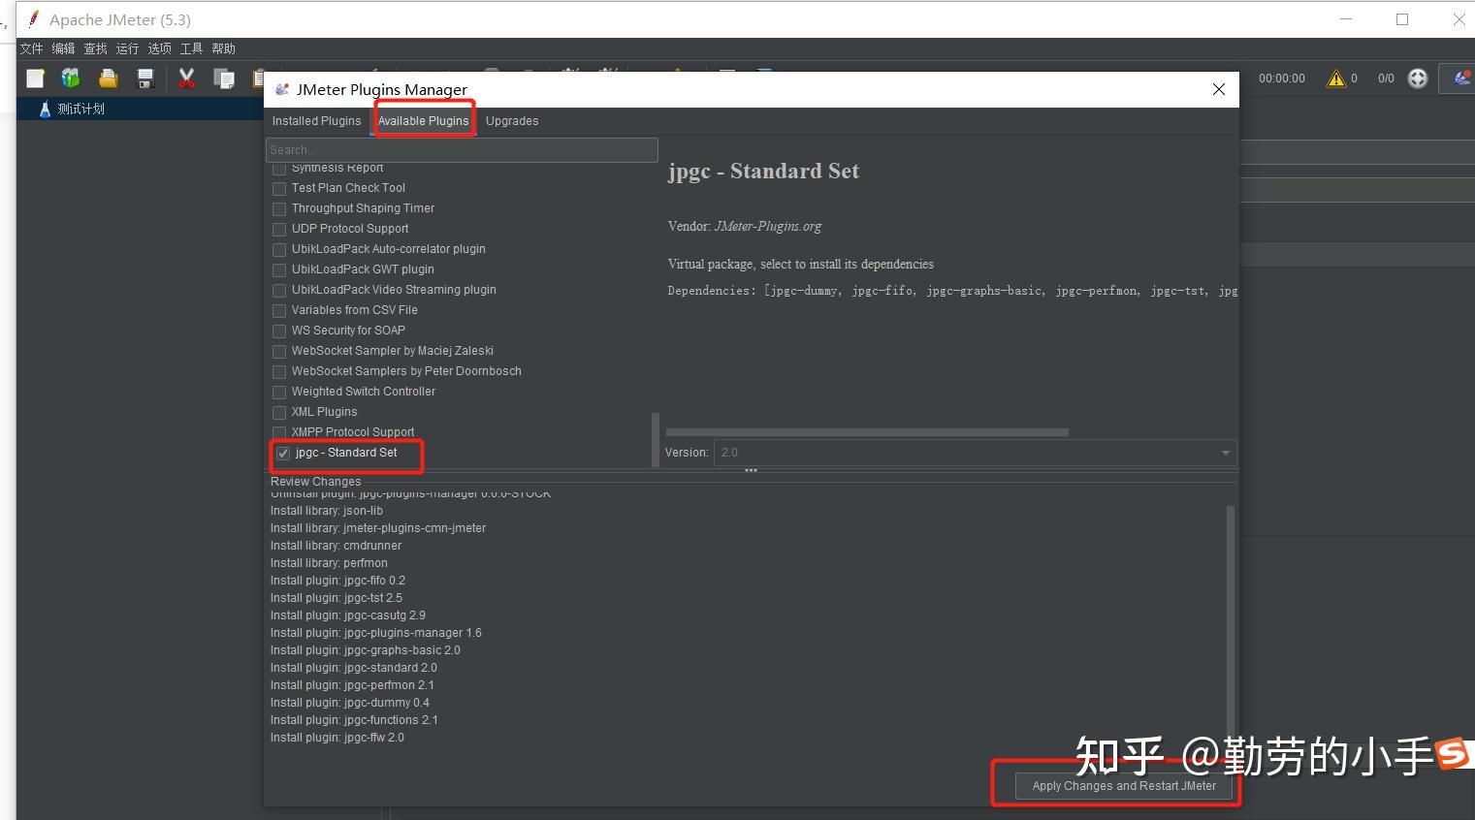Go to the Upgrades tab
The width and height of the screenshot is (1475, 820).
click(512, 121)
